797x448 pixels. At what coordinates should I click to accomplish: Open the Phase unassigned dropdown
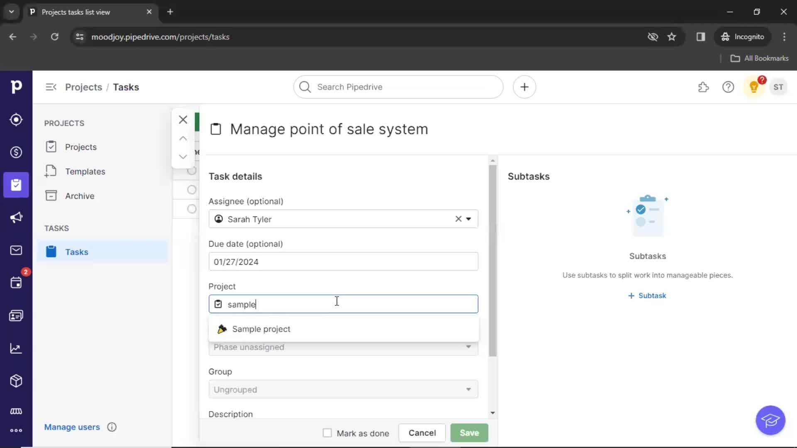coord(343,348)
